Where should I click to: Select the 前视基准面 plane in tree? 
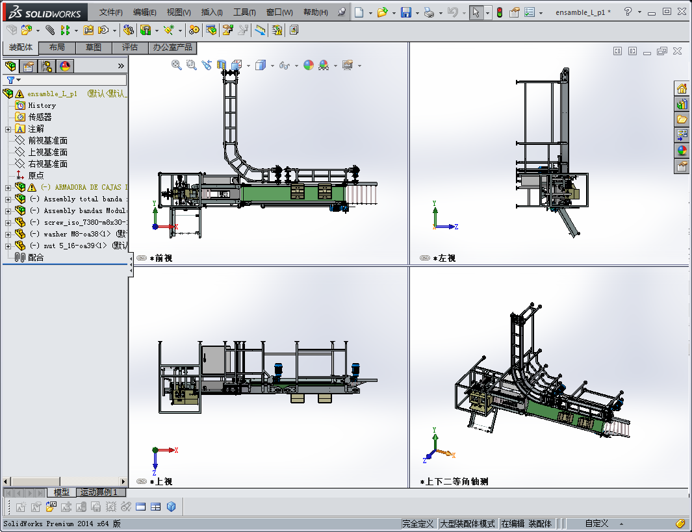(47, 141)
